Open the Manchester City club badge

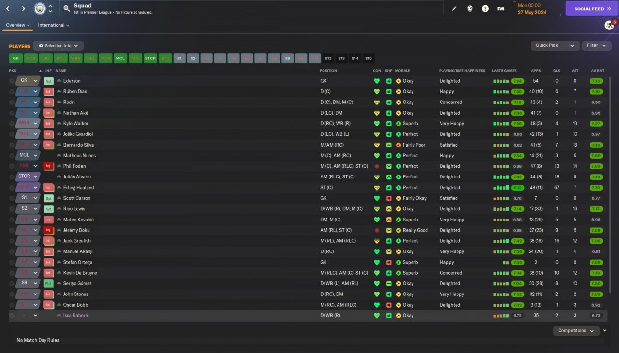(x=40, y=9)
